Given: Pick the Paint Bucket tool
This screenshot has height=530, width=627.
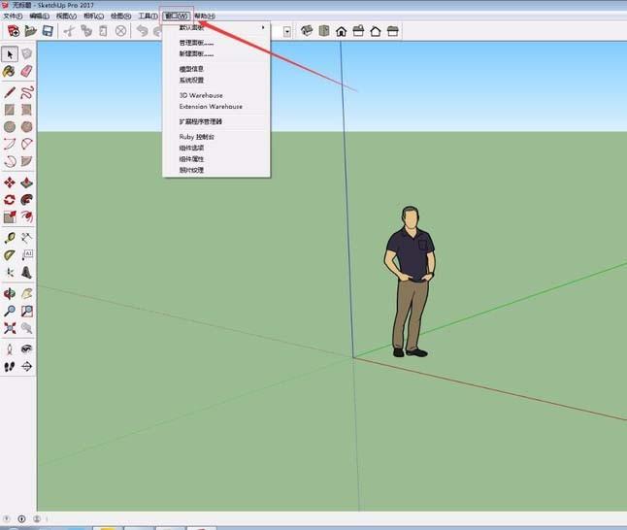Looking at the screenshot, I should coord(10,72).
